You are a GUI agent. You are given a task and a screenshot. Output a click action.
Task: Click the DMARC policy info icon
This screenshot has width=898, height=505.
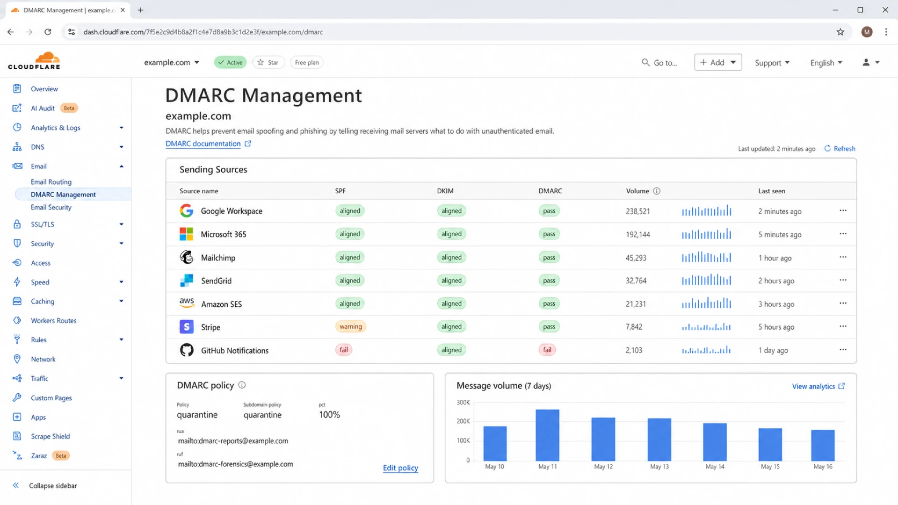[242, 385]
